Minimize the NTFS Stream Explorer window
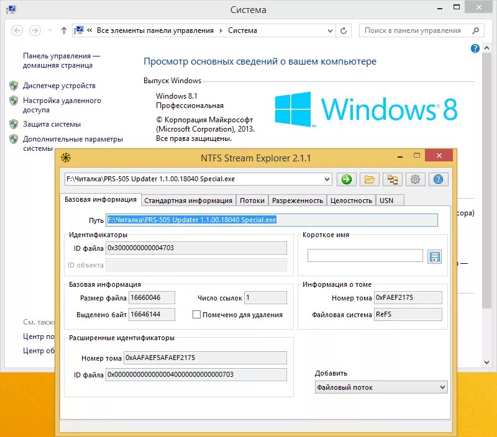The height and width of the screenshot is (437, 497). pos(400,156)
